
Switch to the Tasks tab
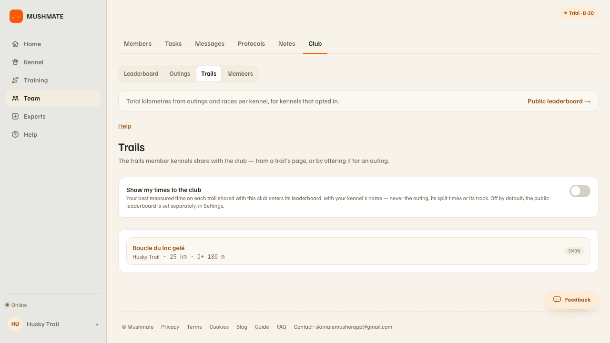173,44
